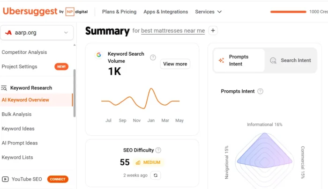
Task: Click the Ubersuggest logo
Action: [x=30, y=11]
